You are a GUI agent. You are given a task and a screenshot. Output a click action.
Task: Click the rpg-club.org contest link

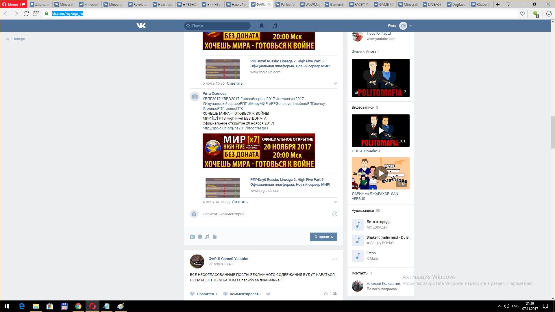click(235, 128)
